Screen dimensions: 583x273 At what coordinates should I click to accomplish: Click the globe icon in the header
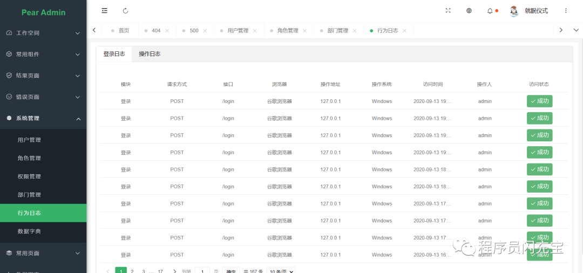(x=469, y=11)
